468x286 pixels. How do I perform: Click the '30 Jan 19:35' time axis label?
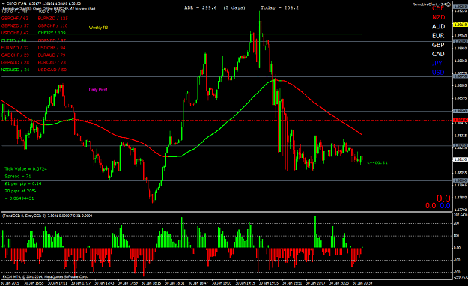pyautogui.click(x=269, y=283)
